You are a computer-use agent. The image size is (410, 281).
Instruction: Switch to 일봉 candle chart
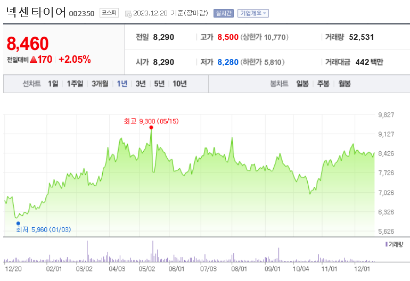click(x=302, y=84)
